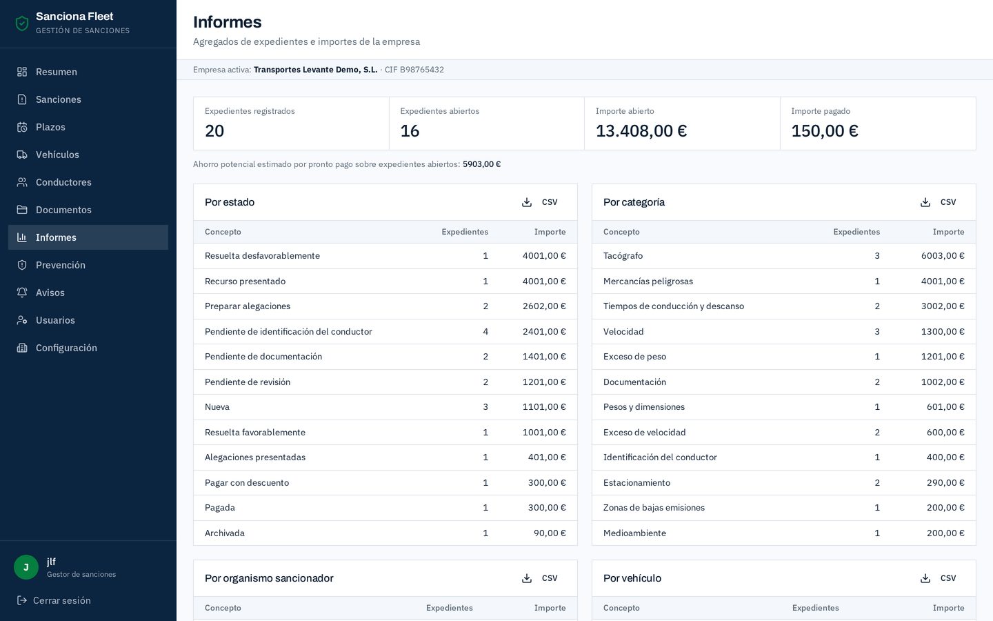
Task: Open the Documentos section
Action: tap(88, 210)
